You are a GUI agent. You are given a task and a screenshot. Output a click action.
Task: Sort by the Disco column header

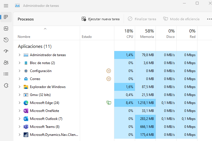tap(166, 33)
